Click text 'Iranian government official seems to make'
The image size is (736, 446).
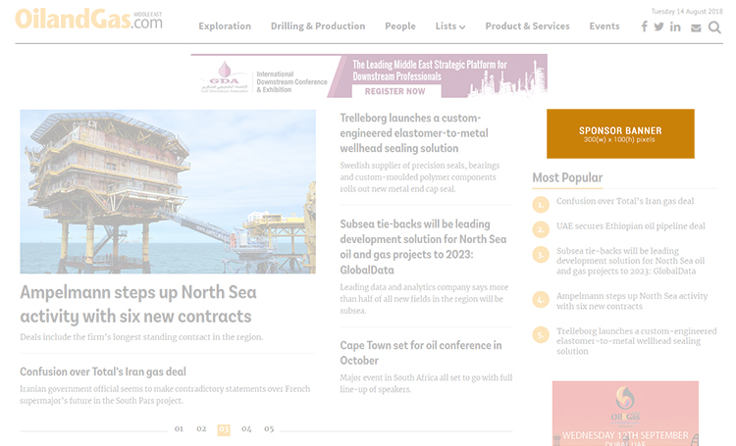(165, 395)
